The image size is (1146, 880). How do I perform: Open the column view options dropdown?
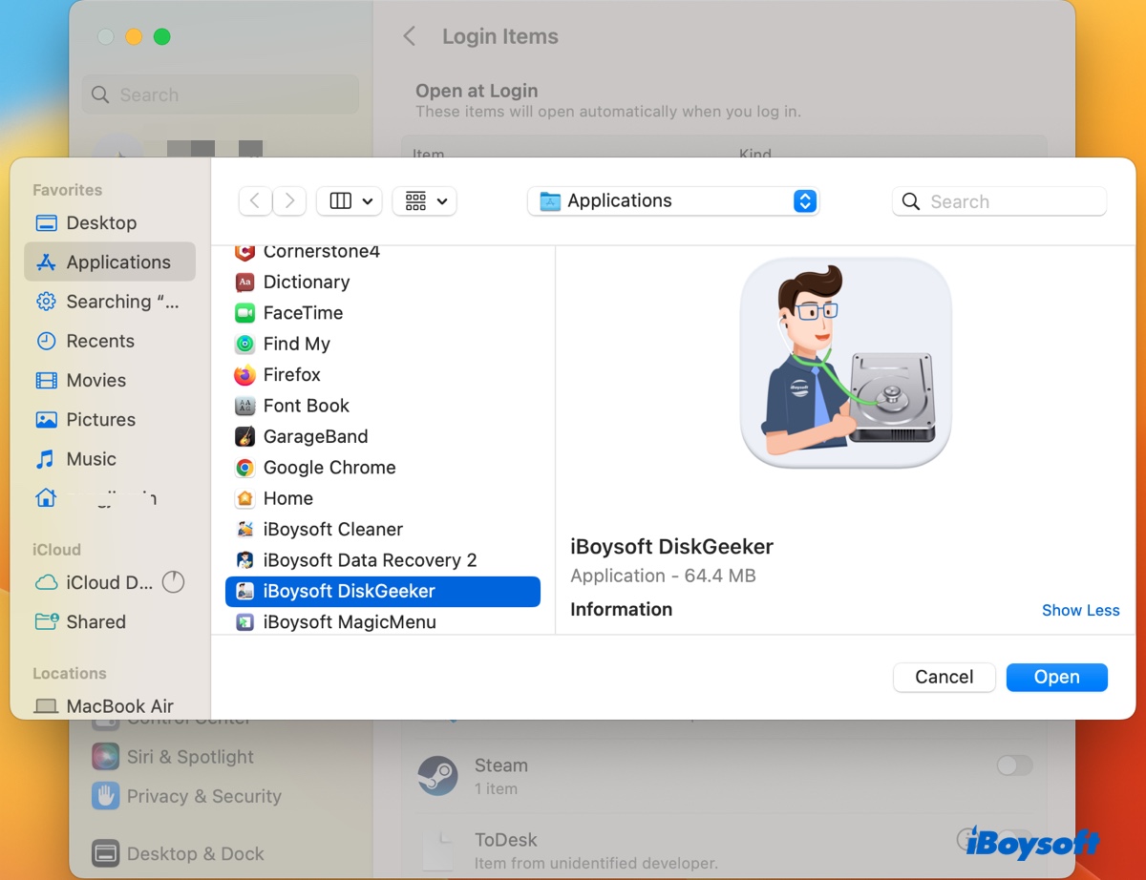(x=350, y=201)
